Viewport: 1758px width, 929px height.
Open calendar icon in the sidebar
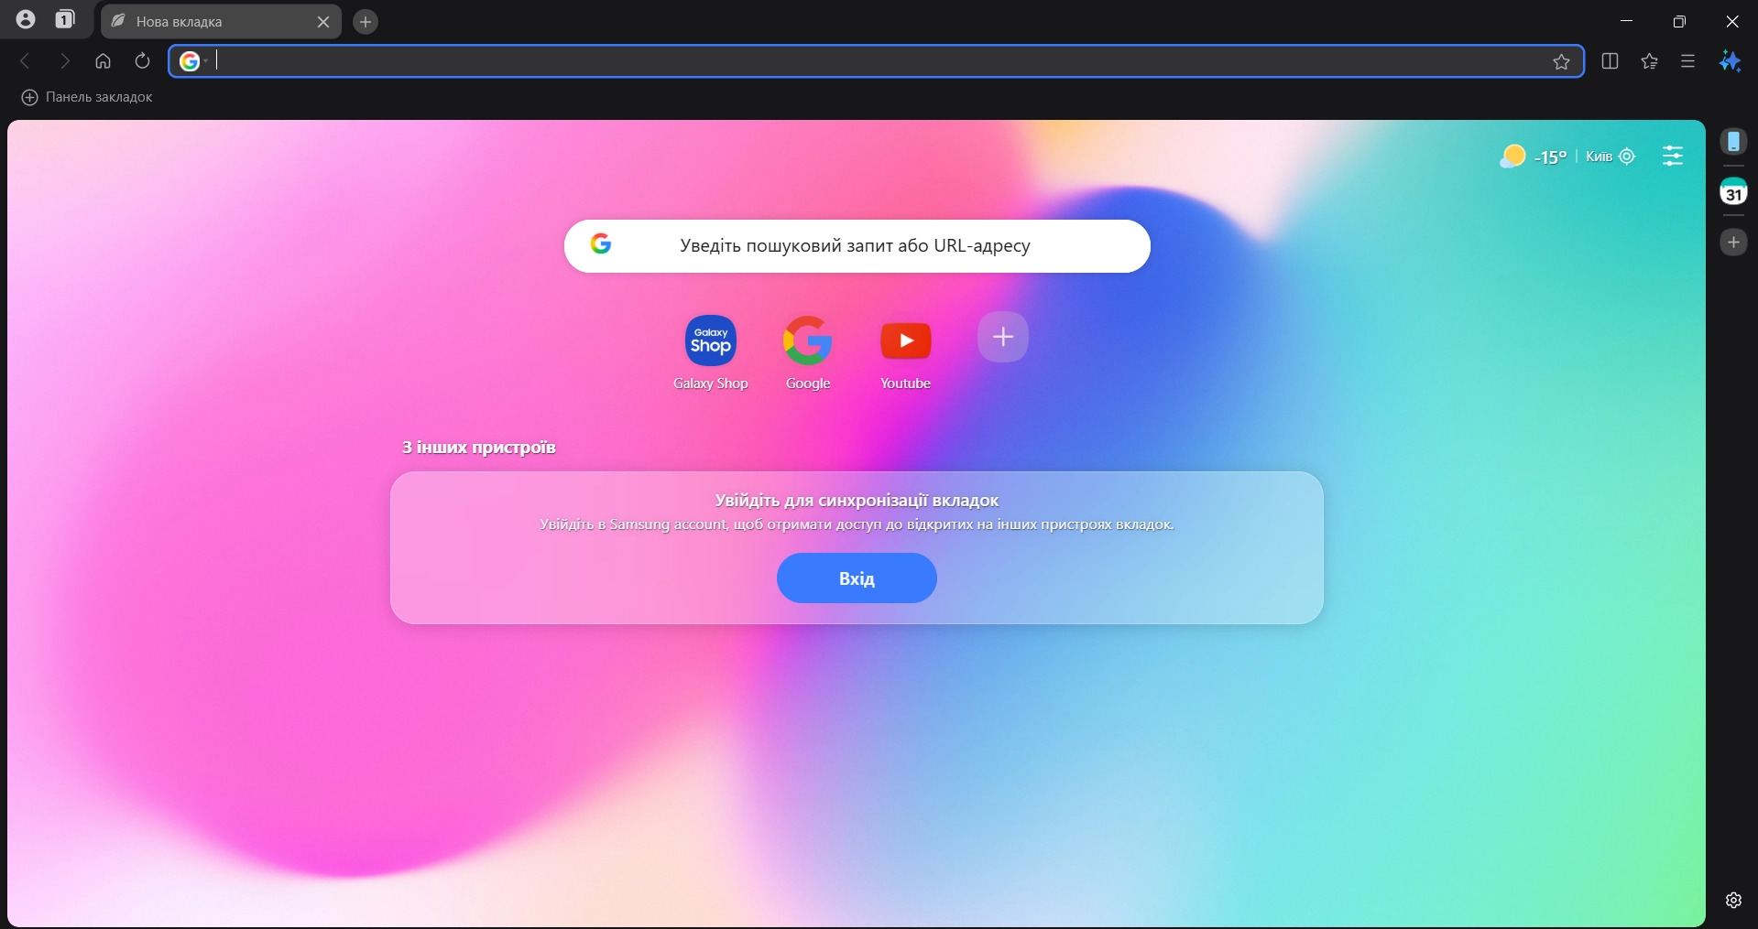1733,192
